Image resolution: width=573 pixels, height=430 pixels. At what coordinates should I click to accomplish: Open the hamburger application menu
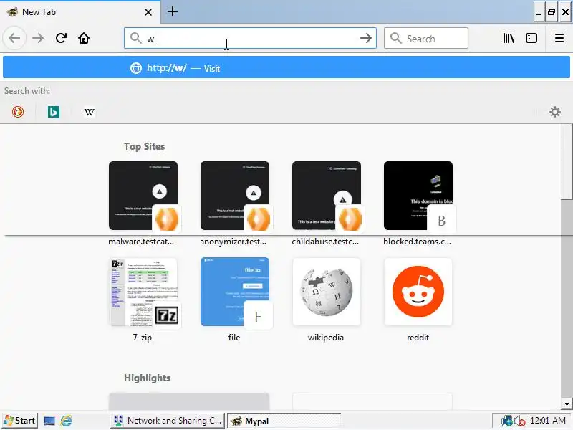pos(559,38)
